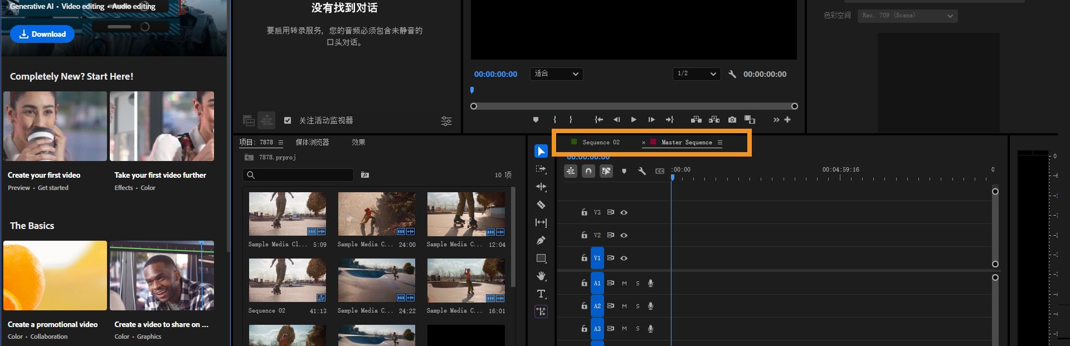Select the 项目: 7878 tab
This screenshot has height=346, width=1070.
click(256, 142)
